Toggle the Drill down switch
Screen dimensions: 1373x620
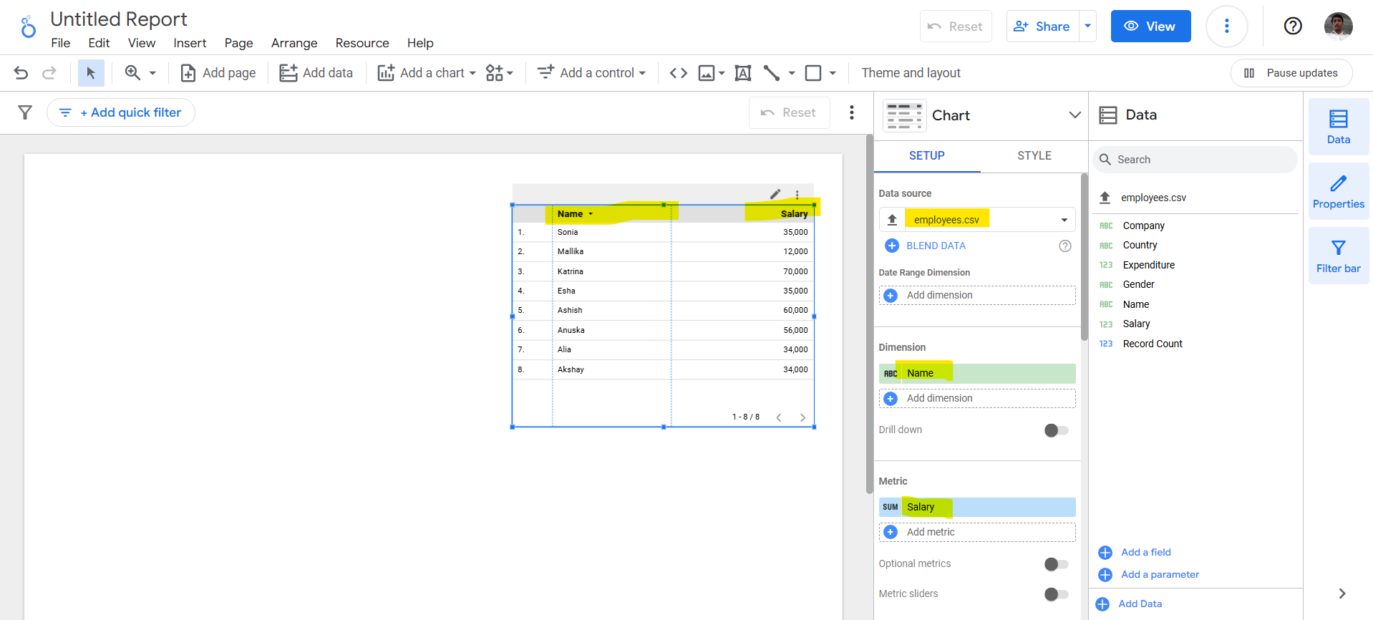click(1056, 430)
